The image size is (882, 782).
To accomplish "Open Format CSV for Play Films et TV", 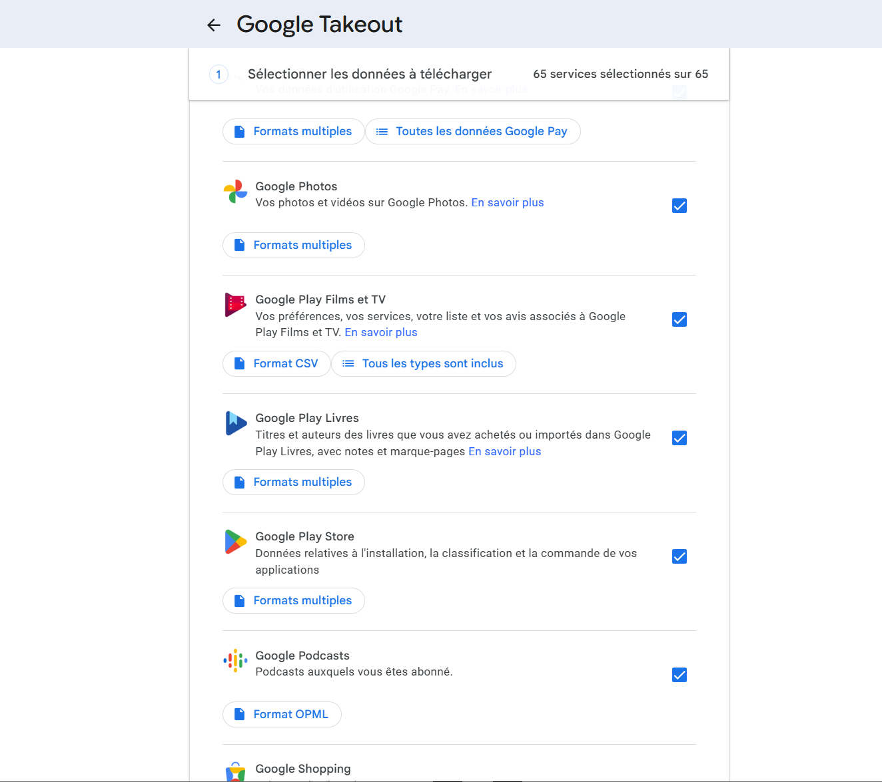I will [276, 363].
